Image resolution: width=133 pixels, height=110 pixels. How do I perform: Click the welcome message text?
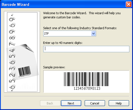82,15
